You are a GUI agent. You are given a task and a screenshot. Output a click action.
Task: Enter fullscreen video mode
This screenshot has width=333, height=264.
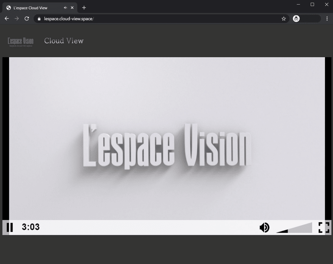(x=324, y=227)
